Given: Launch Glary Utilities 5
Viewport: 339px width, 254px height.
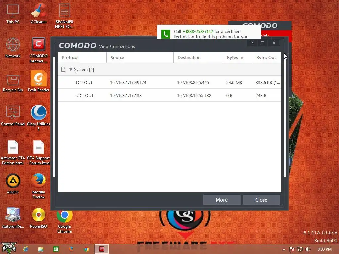Looking at the screenshot, I should [x=38, y=118].
